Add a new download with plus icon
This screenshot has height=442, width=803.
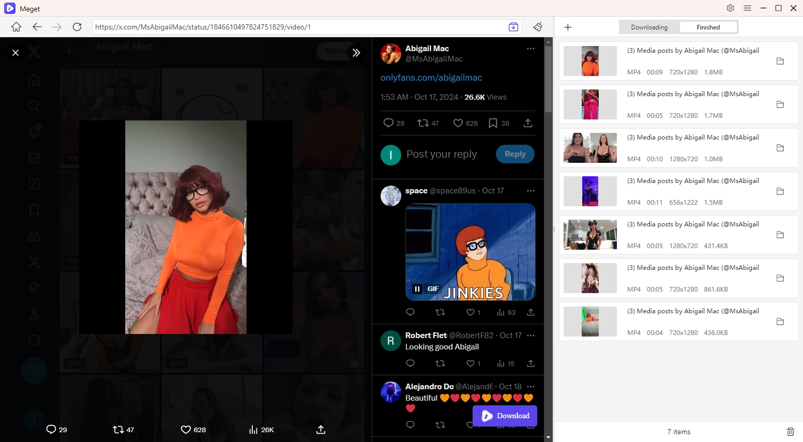point(568,27)
